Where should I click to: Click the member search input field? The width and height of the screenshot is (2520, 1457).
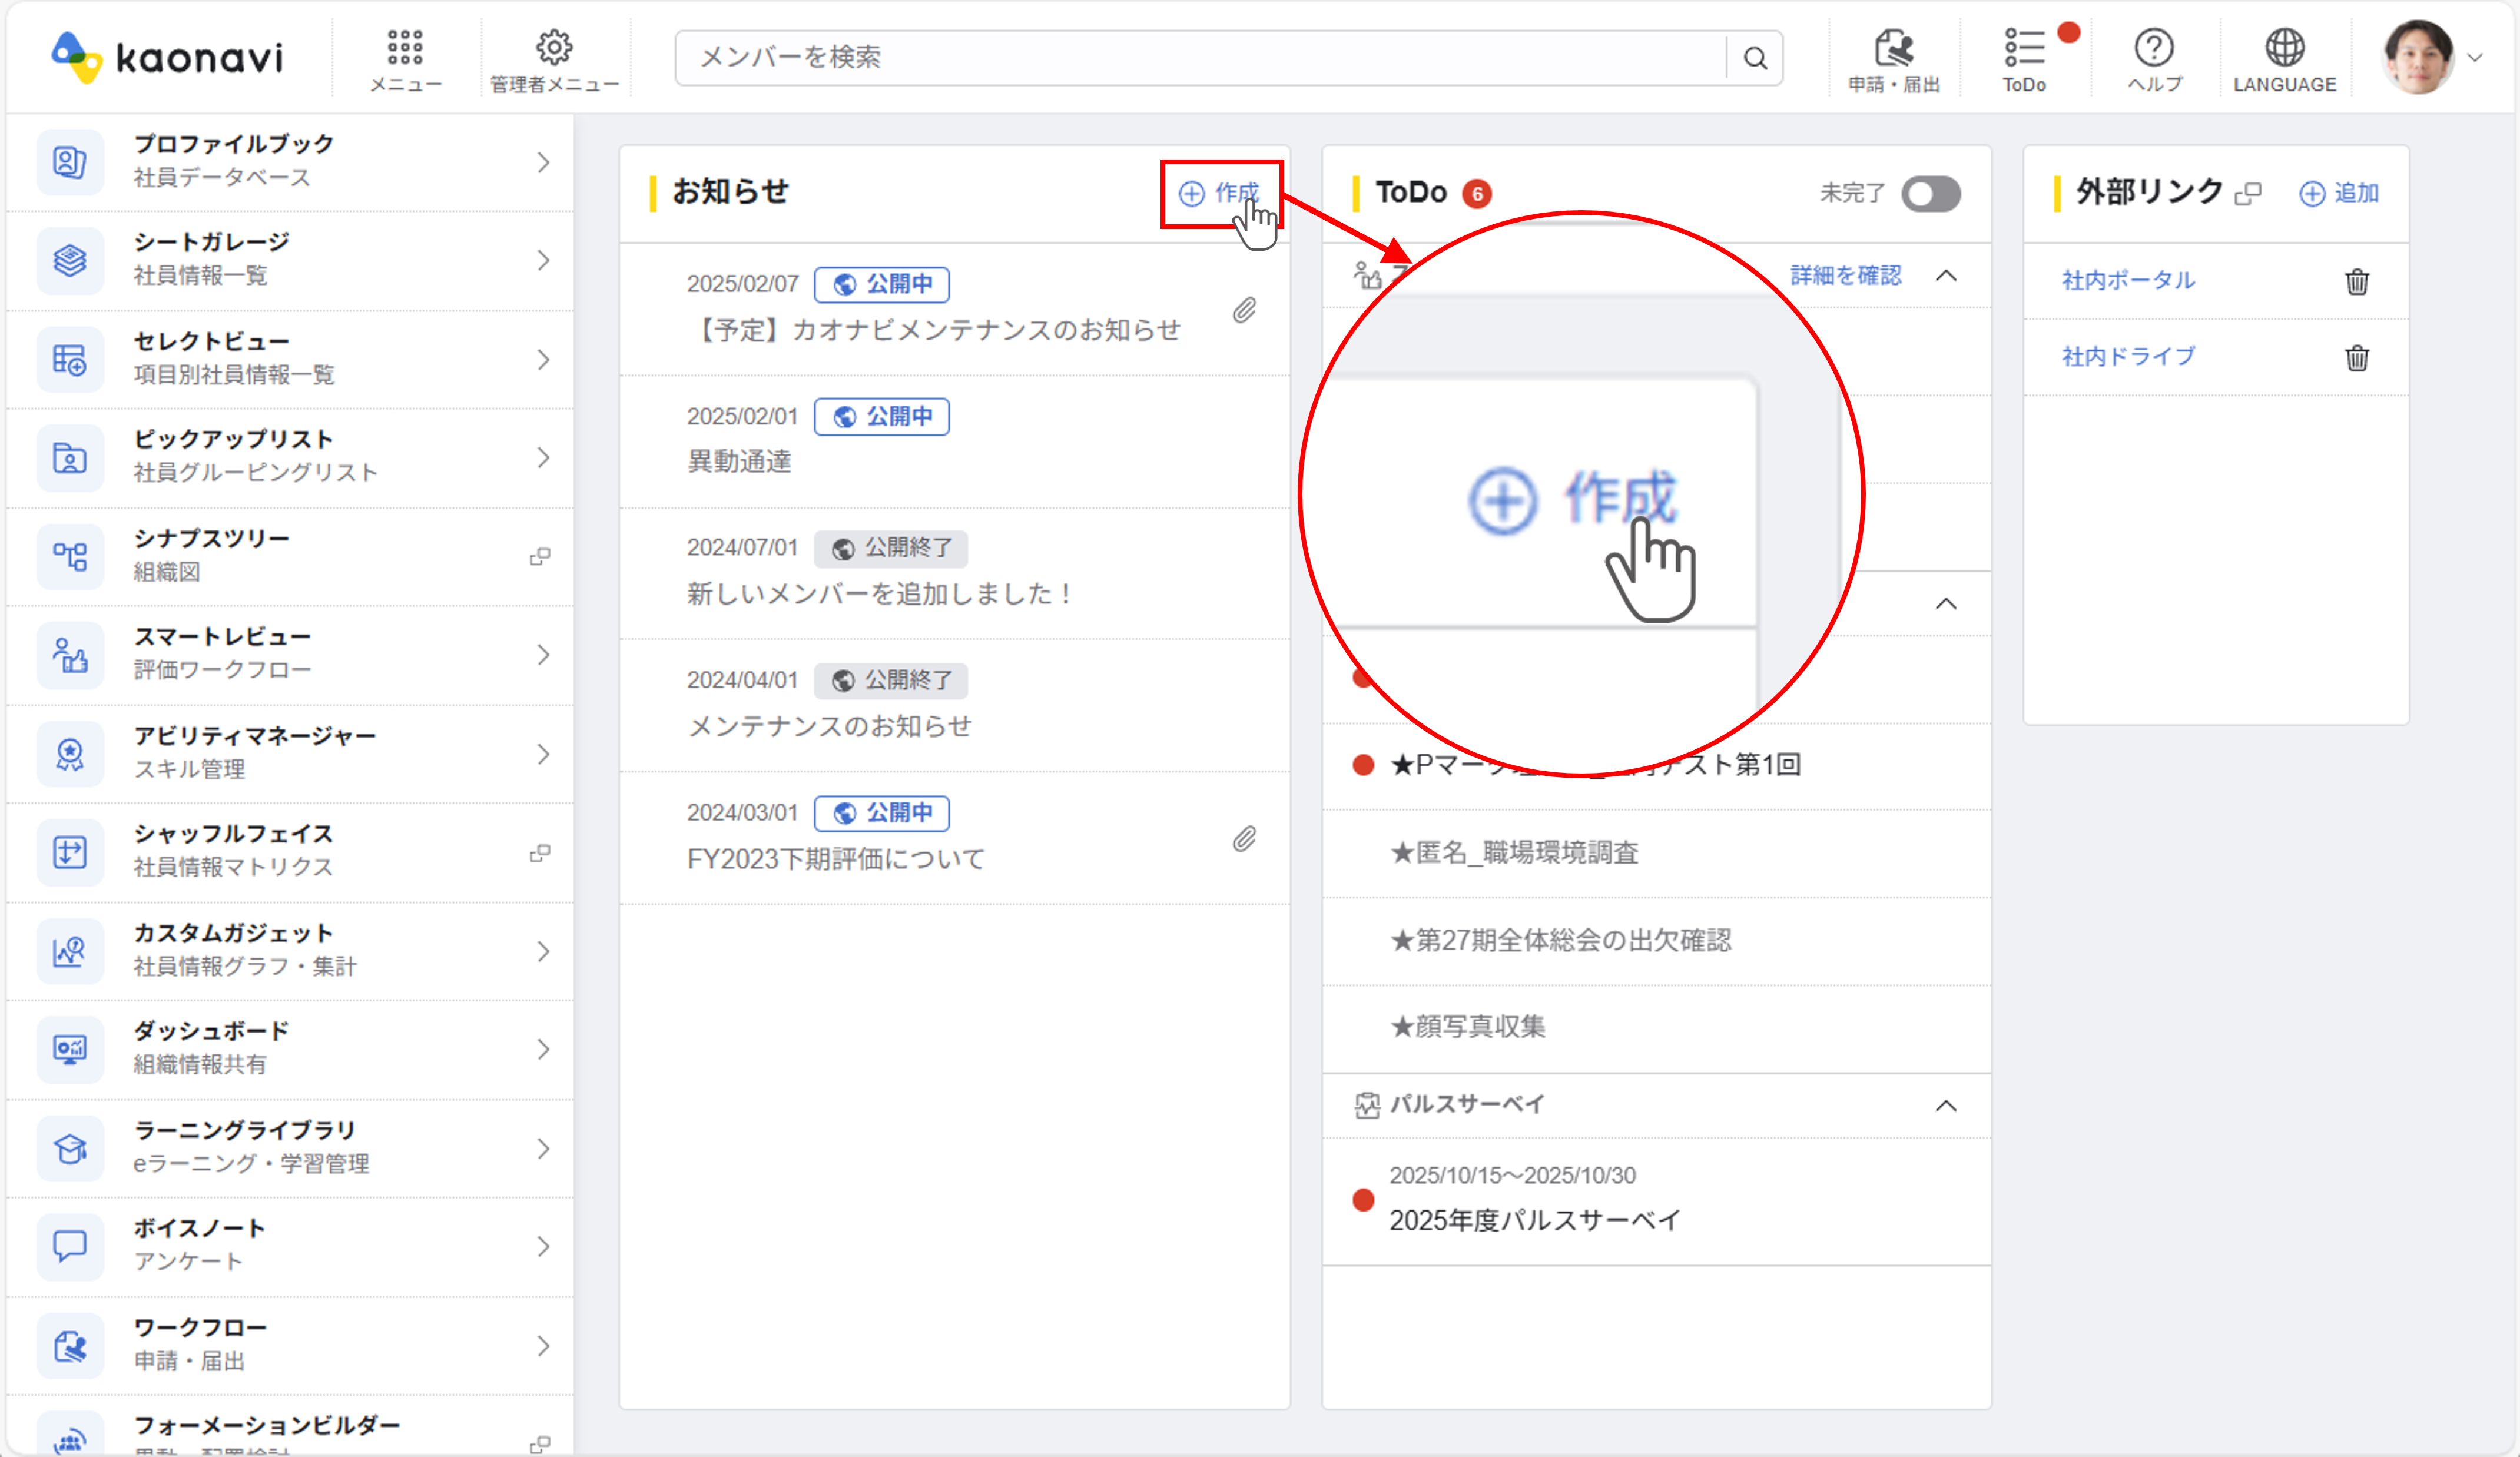pos(1200,58)
